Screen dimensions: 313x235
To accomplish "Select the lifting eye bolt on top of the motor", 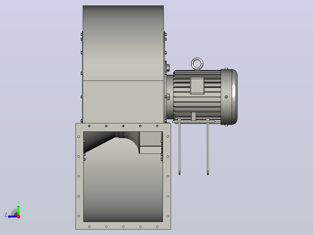I will [197, 64].
